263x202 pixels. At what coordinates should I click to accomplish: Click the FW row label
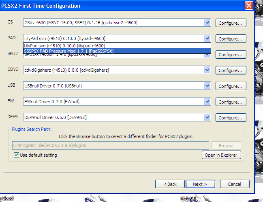pyautogui.click(x=11, y=101)
